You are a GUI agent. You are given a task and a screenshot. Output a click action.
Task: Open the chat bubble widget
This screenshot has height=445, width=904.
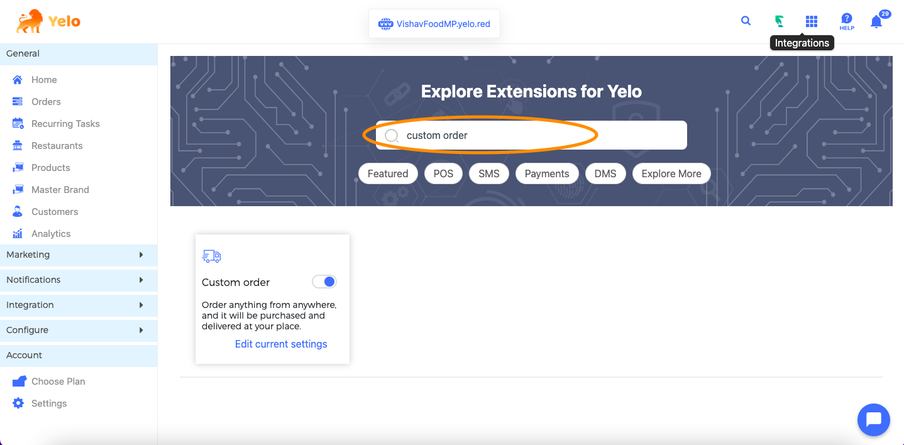[873, 419]
